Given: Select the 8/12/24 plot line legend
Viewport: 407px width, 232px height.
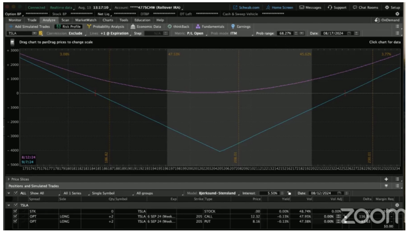Looking at the screenshot, I should click(x=29, y=157).
